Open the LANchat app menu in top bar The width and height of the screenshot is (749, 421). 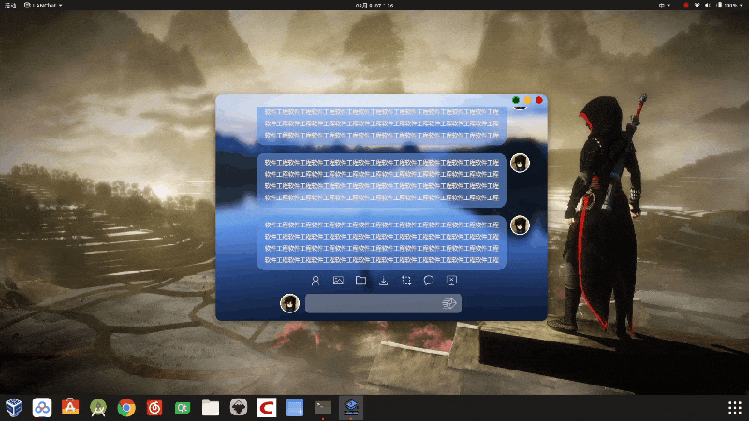[x=43, y=6]
